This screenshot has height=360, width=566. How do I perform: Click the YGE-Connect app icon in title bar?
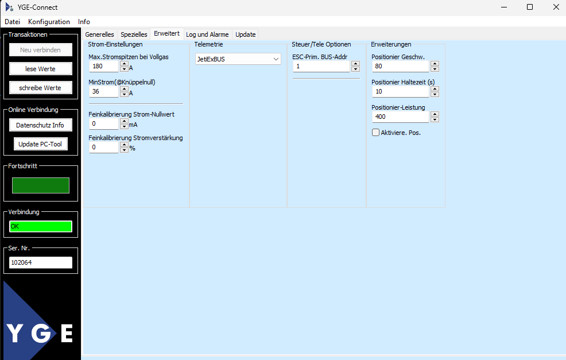9,7
